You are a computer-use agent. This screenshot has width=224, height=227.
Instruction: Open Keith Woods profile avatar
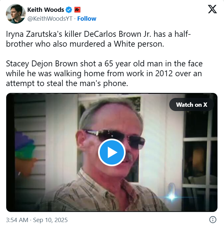click(16, 14)
